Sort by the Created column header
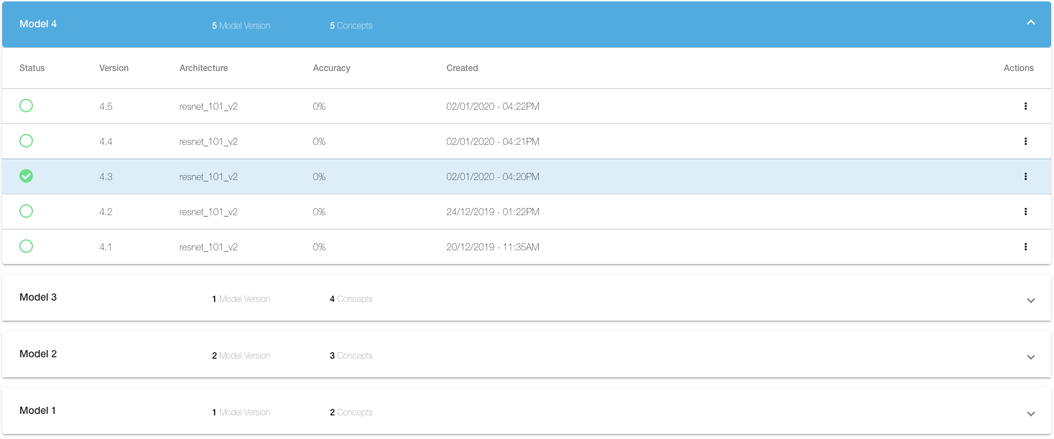 pyautogui.click(x=462, y=68)
